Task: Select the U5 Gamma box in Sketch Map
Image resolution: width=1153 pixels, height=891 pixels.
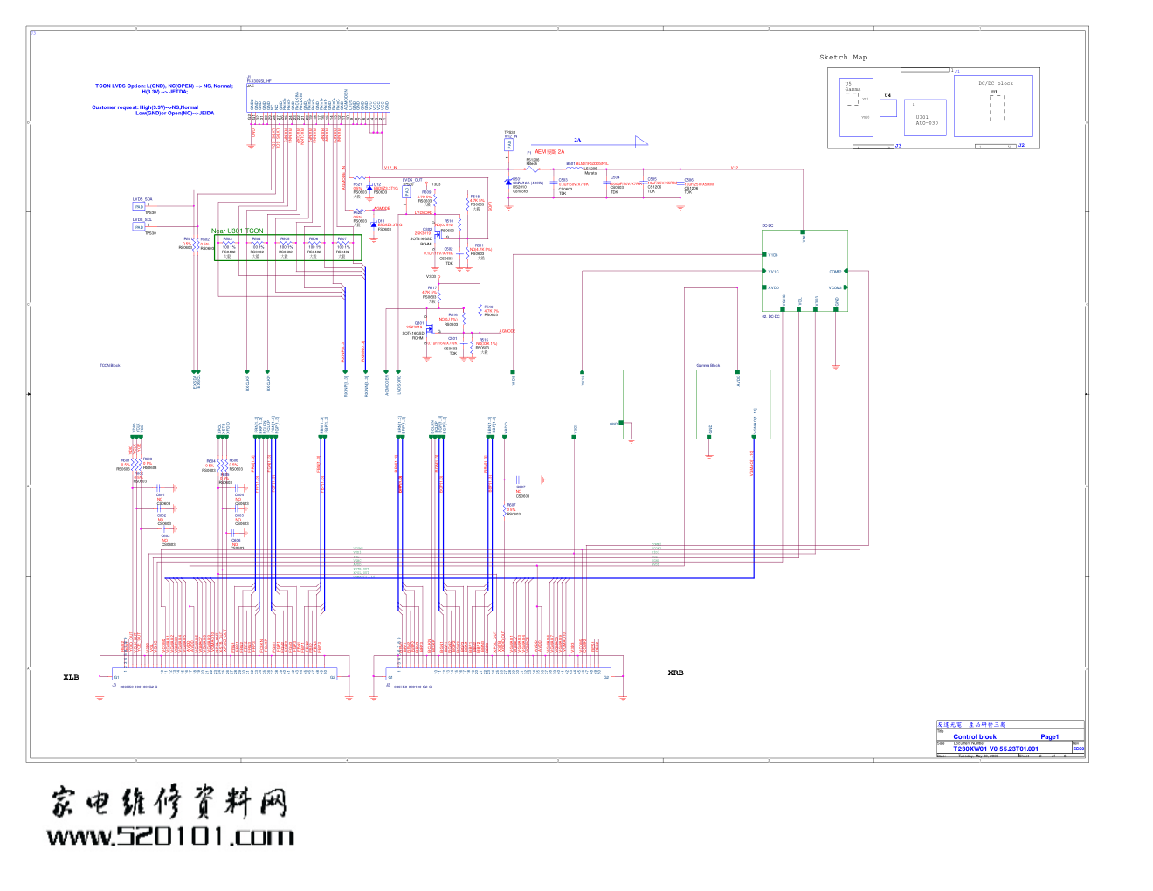Action: 855,107
